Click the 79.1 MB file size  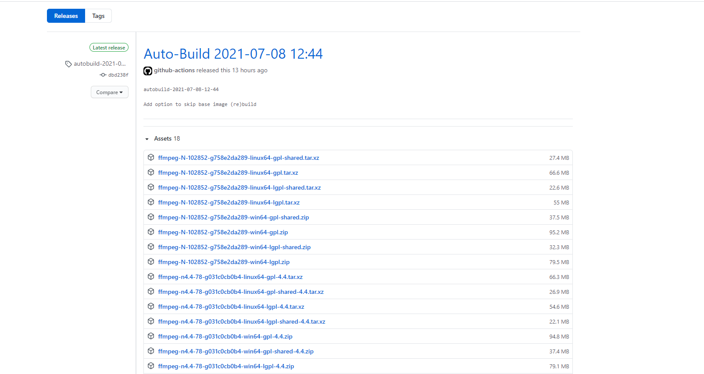pos(559,367)
